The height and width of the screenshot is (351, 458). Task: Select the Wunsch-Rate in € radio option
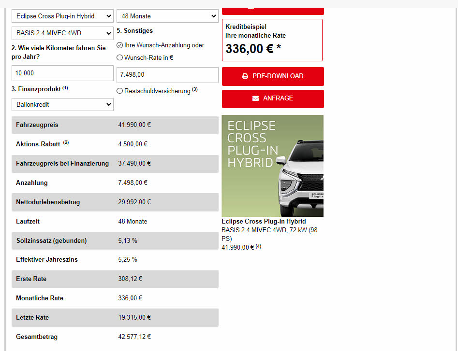(x=119, y=58)
